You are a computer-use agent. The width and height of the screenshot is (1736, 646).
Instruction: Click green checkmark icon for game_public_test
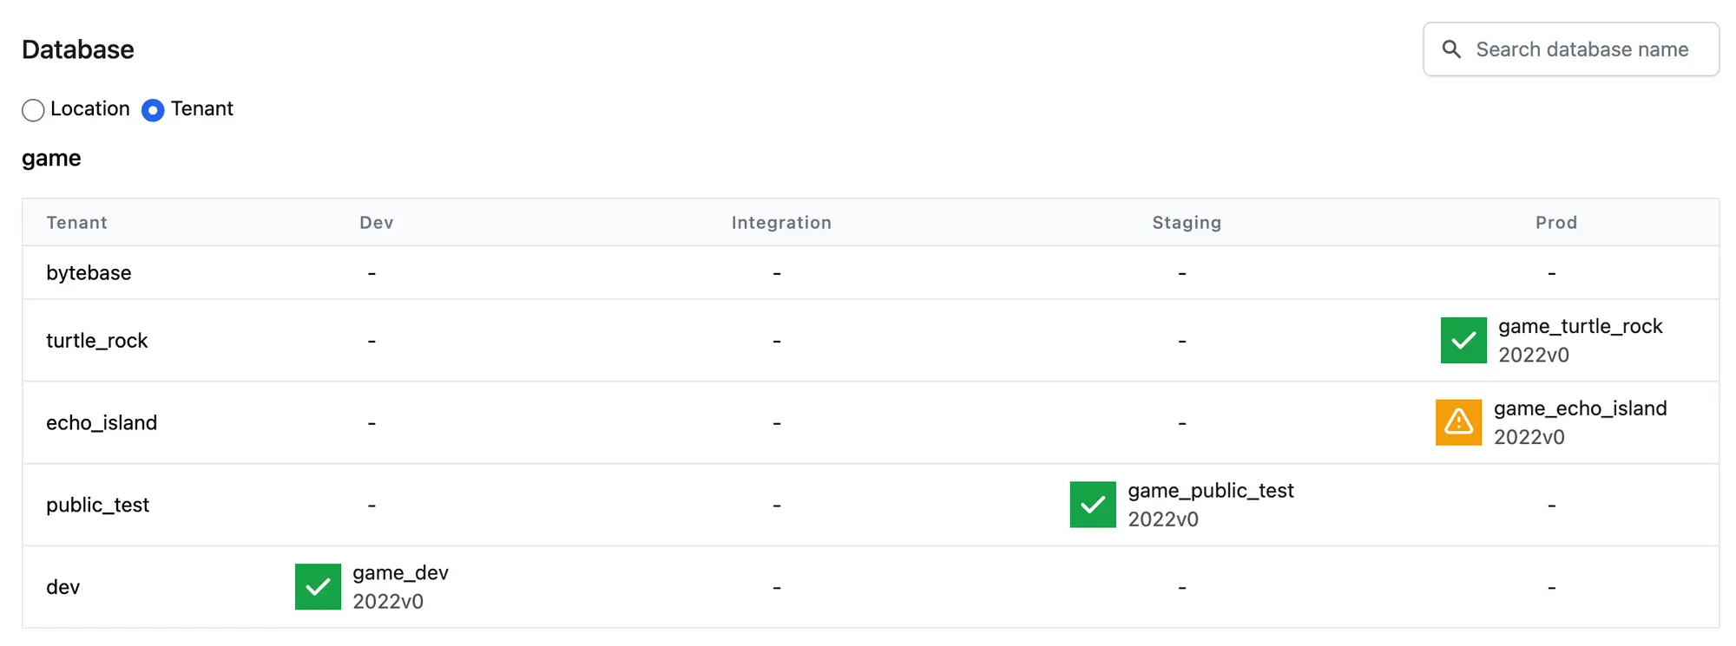1093,505
